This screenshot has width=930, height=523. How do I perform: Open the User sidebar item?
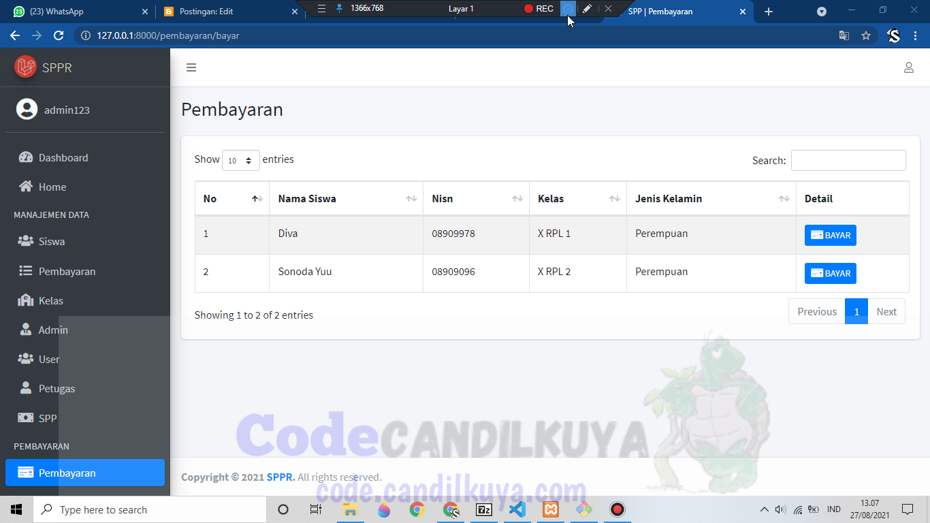click(x=85, y=359)
